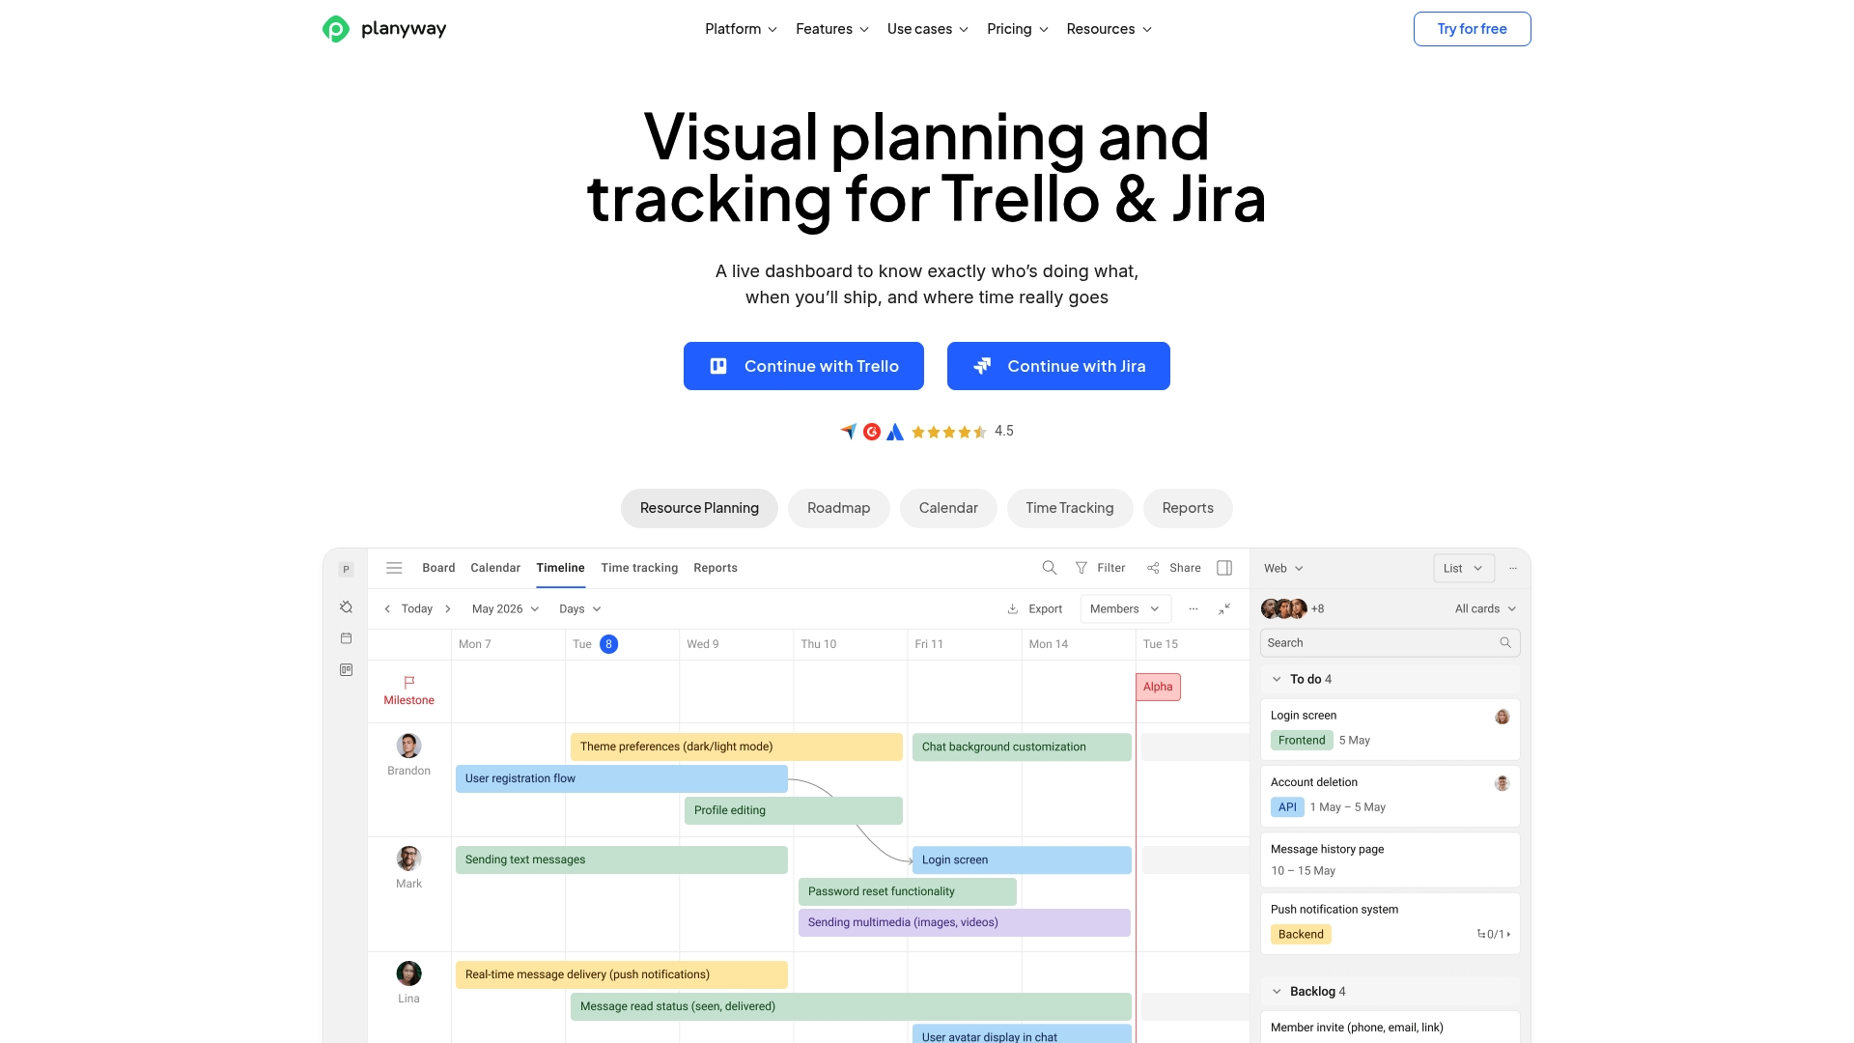Click the Filter funnel icon
Viewport: 1854px width, 1043px height.
click(x=1081, y=568)
